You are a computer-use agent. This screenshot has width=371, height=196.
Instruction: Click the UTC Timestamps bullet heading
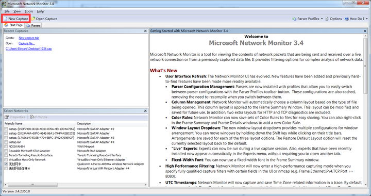pos(180,183)
